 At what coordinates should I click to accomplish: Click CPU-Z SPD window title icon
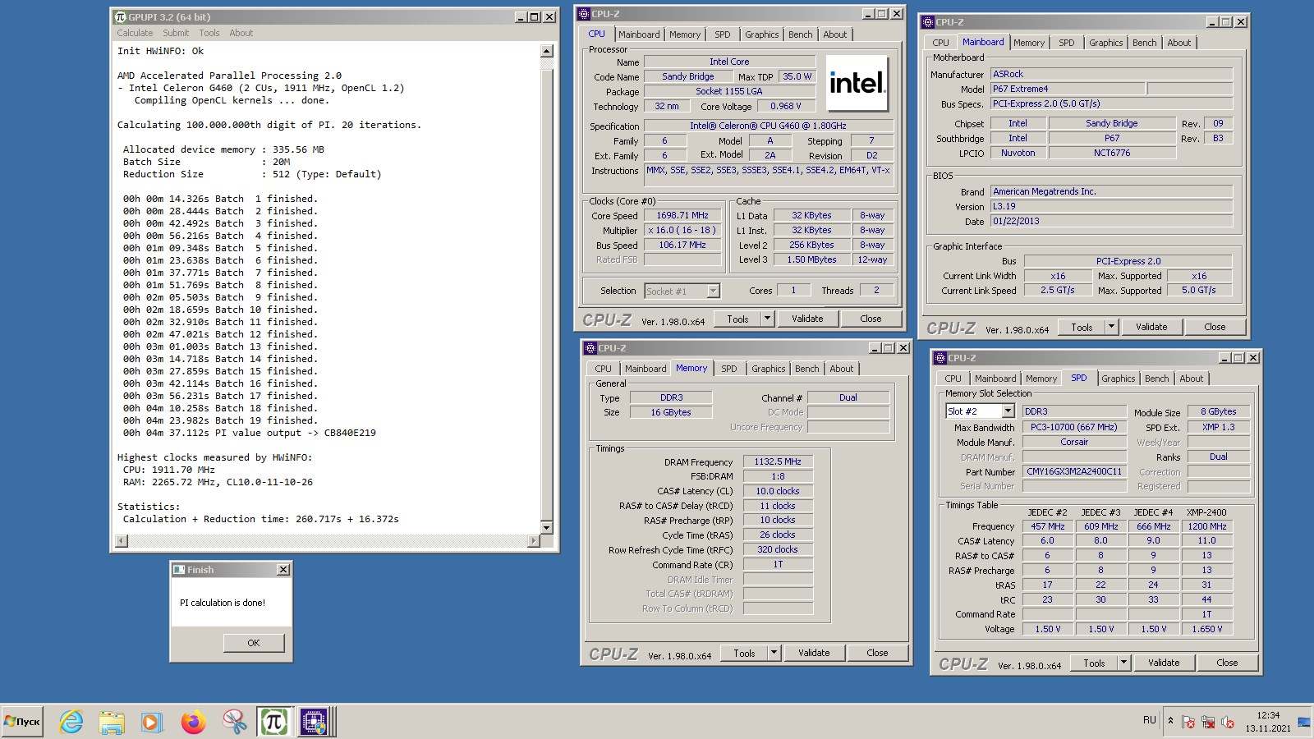tap(940, 358)
